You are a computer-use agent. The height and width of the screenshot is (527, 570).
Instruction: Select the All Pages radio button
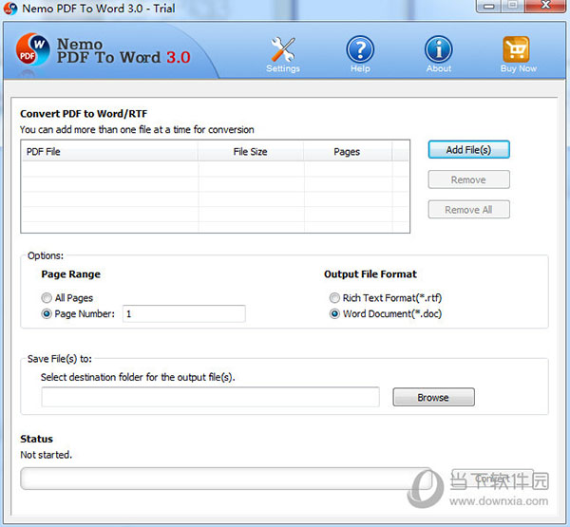point(47,298)
